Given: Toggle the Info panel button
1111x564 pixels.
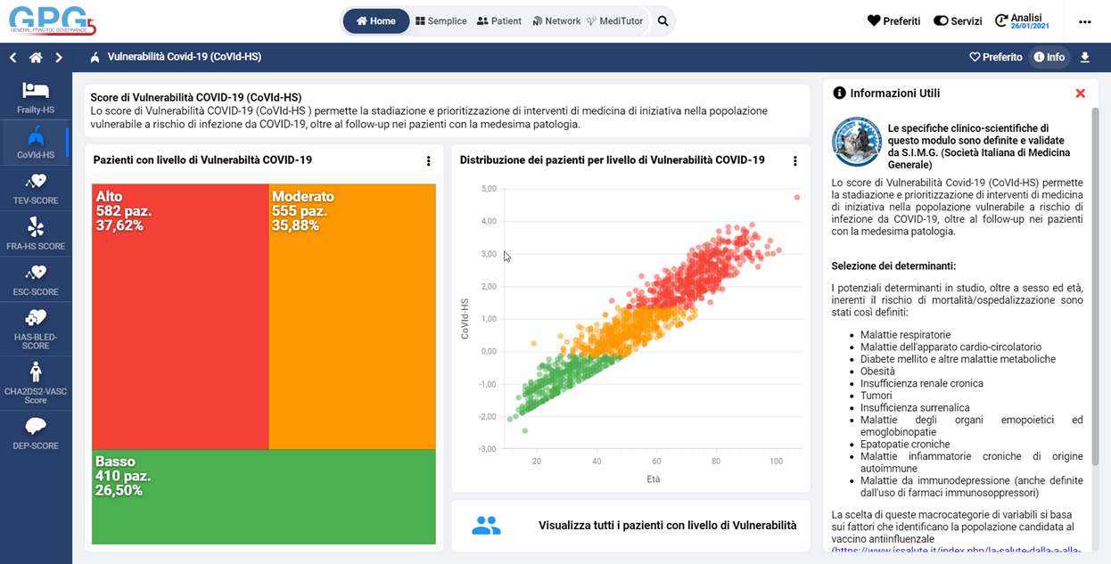Looking at the screenshot, I should click(x=1049, y=57).
